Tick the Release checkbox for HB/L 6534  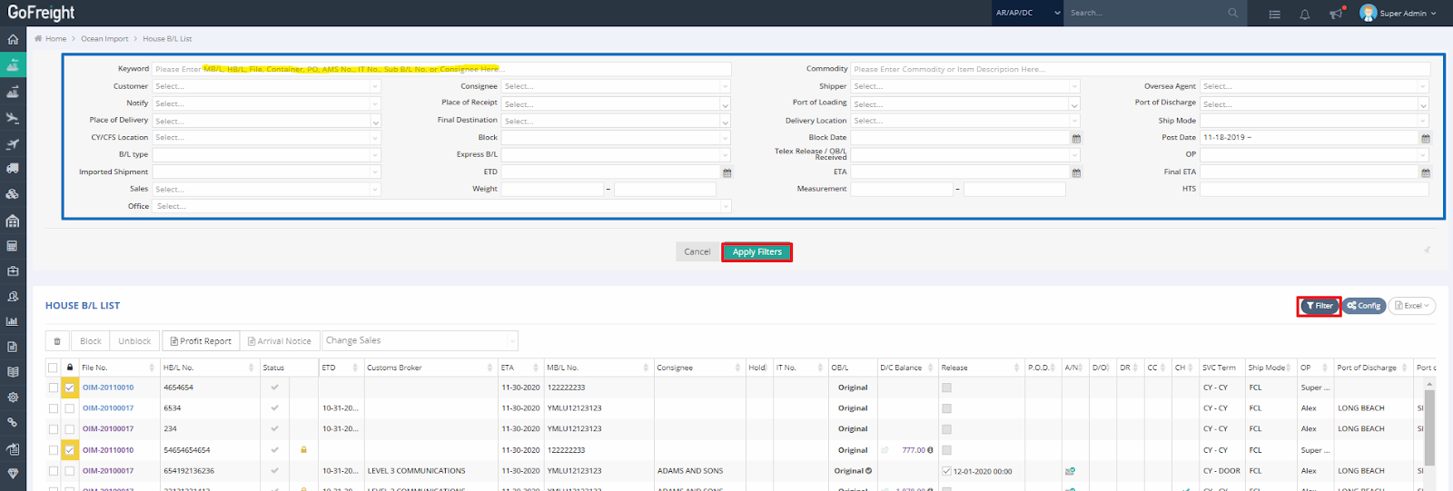(946, 408)
